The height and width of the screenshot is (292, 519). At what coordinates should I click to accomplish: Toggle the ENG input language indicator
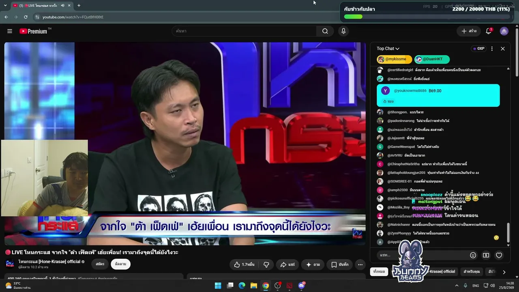pos(476,286)
